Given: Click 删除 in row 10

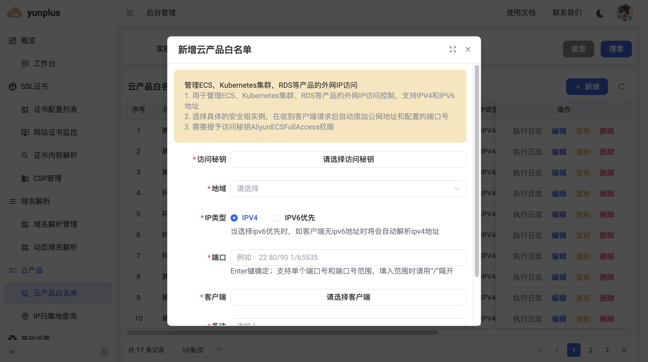Looking at the screenshot, I should pos(607,319).
